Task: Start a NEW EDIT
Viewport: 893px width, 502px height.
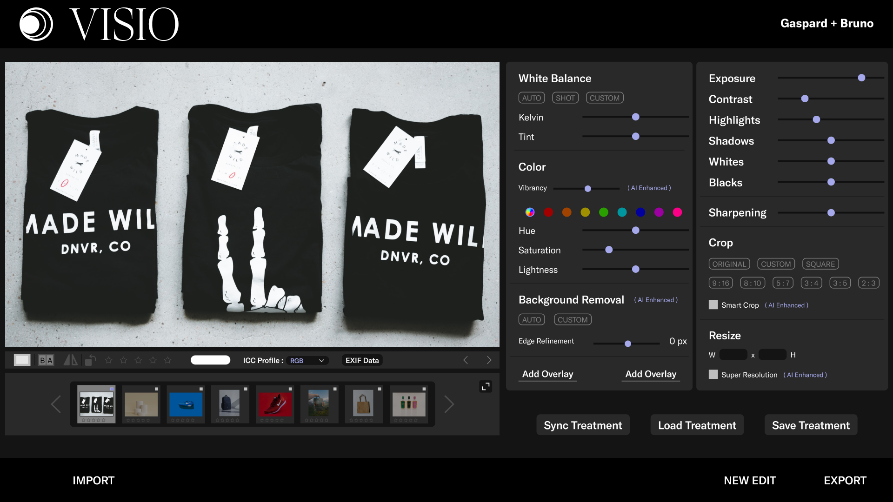Action: coord(750,481)
